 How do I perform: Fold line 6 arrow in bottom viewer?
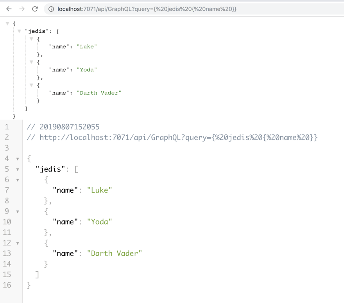click(18, 180)
